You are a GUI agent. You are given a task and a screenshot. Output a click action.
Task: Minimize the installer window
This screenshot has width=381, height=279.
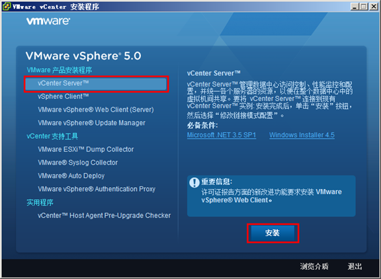355,7
